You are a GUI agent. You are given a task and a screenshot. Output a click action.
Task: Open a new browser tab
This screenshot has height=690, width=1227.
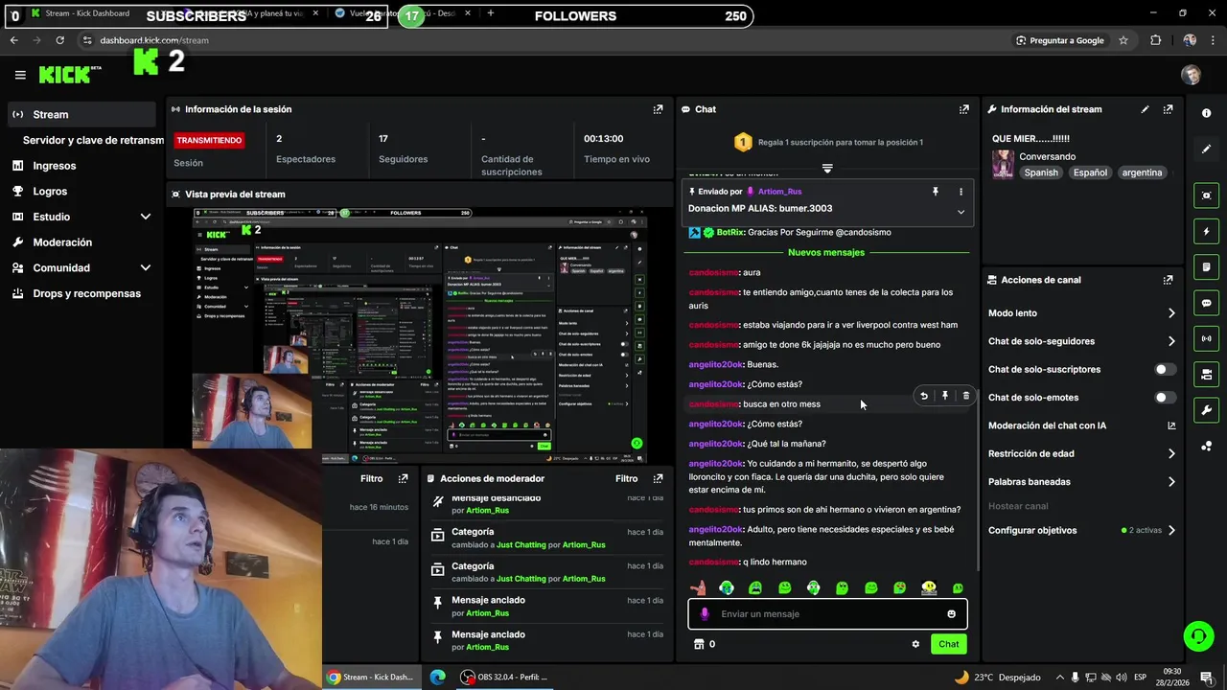[490, 13]
